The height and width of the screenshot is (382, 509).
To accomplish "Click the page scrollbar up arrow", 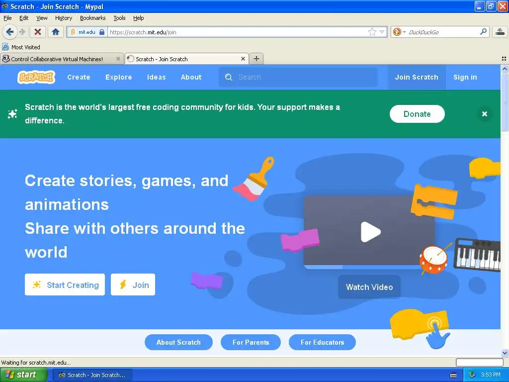I will (505, 69).
